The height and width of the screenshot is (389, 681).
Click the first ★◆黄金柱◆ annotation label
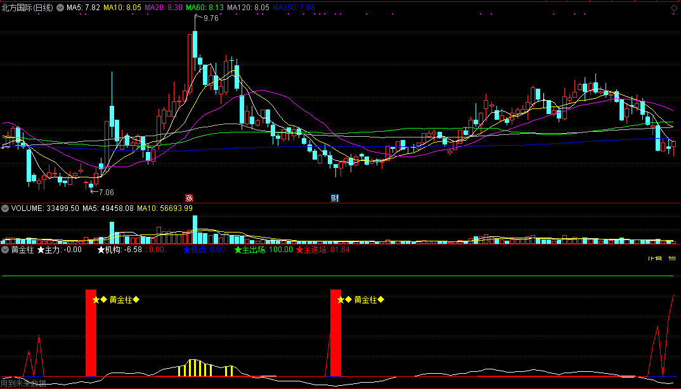click(116, 300)
